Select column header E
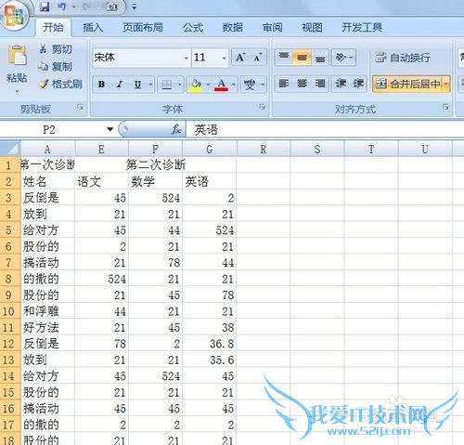This screenshot has height=445, width=464. (101, 150)
